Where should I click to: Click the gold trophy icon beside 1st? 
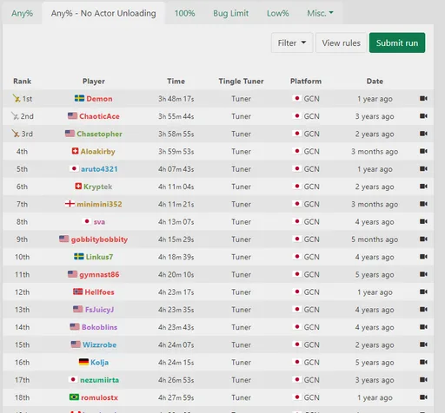[17, 99]
